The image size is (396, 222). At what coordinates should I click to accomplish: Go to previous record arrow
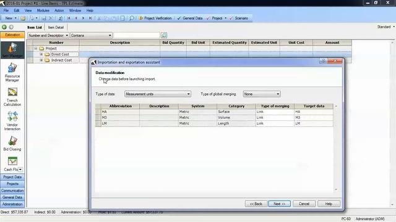tap(76, 18)
